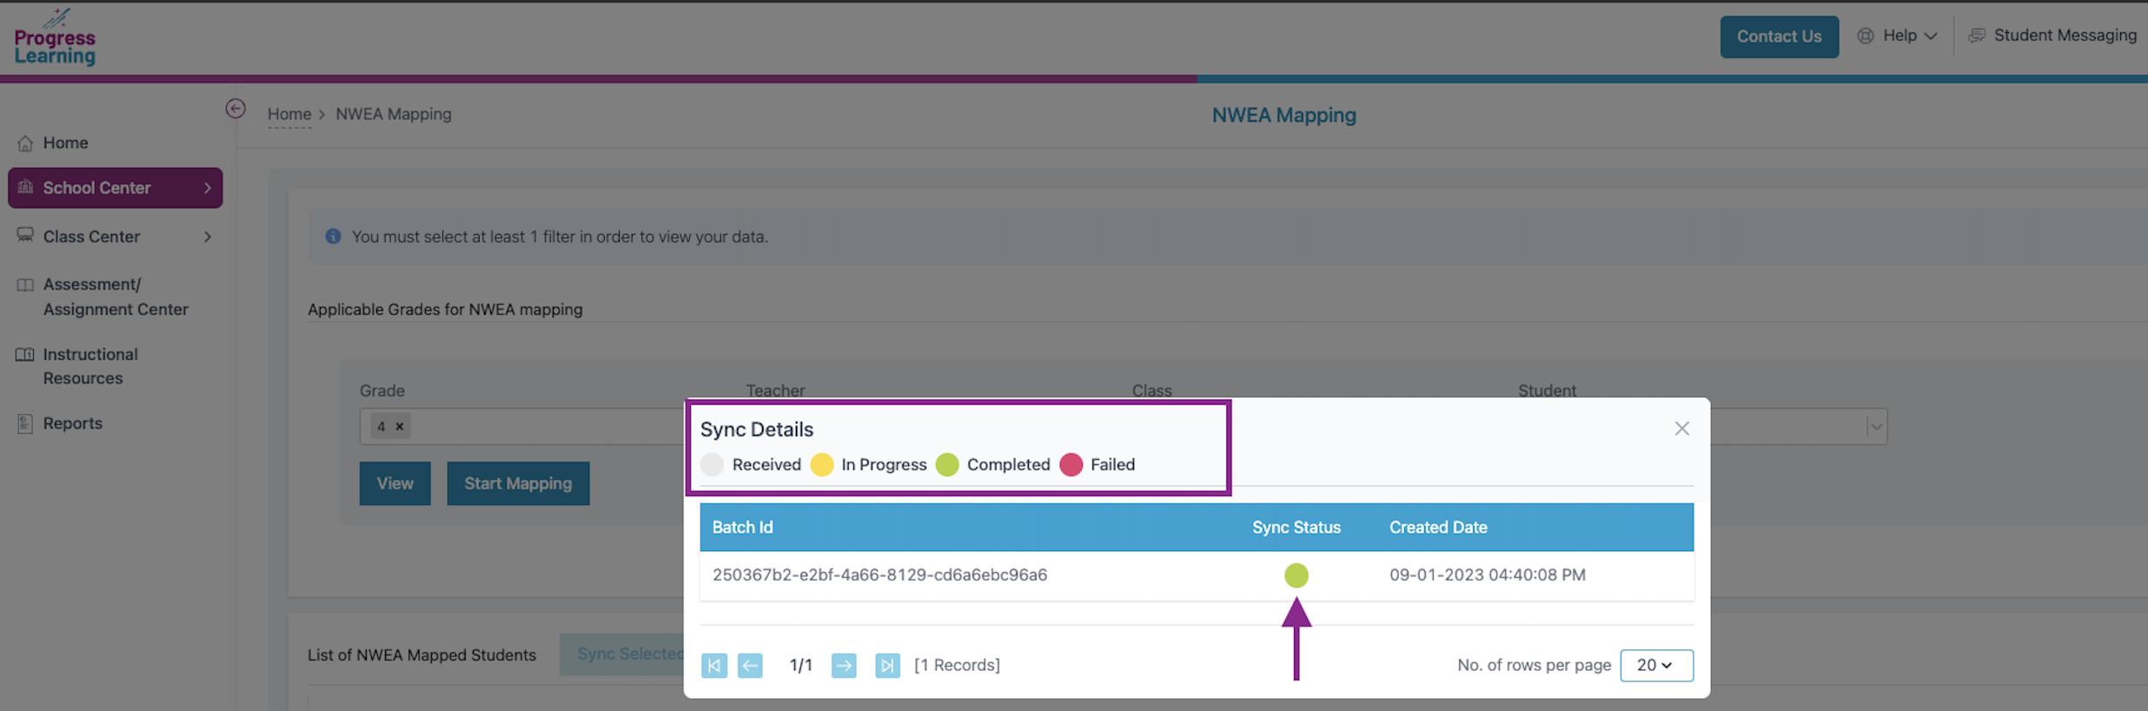Click the Progress Learning logo
This screenshot has width=2148, height=711.
click(x=55, y=37)
